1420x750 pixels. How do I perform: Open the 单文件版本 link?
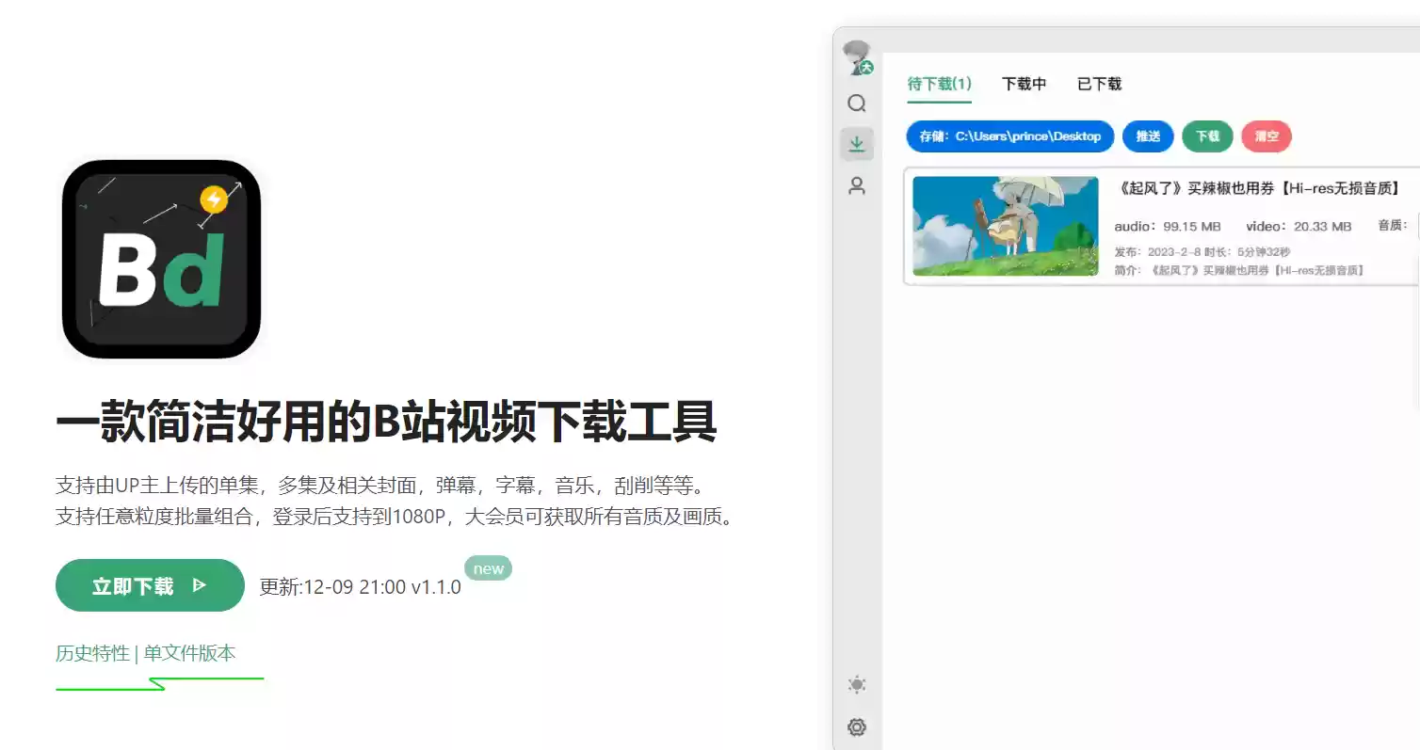187,652
